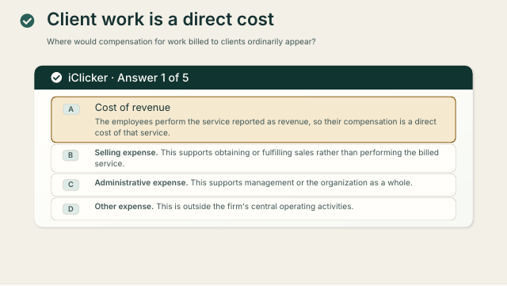Select answer B, Selling expense
The width and height of the screenshot is (507, 286).
(x=253, y=158)
